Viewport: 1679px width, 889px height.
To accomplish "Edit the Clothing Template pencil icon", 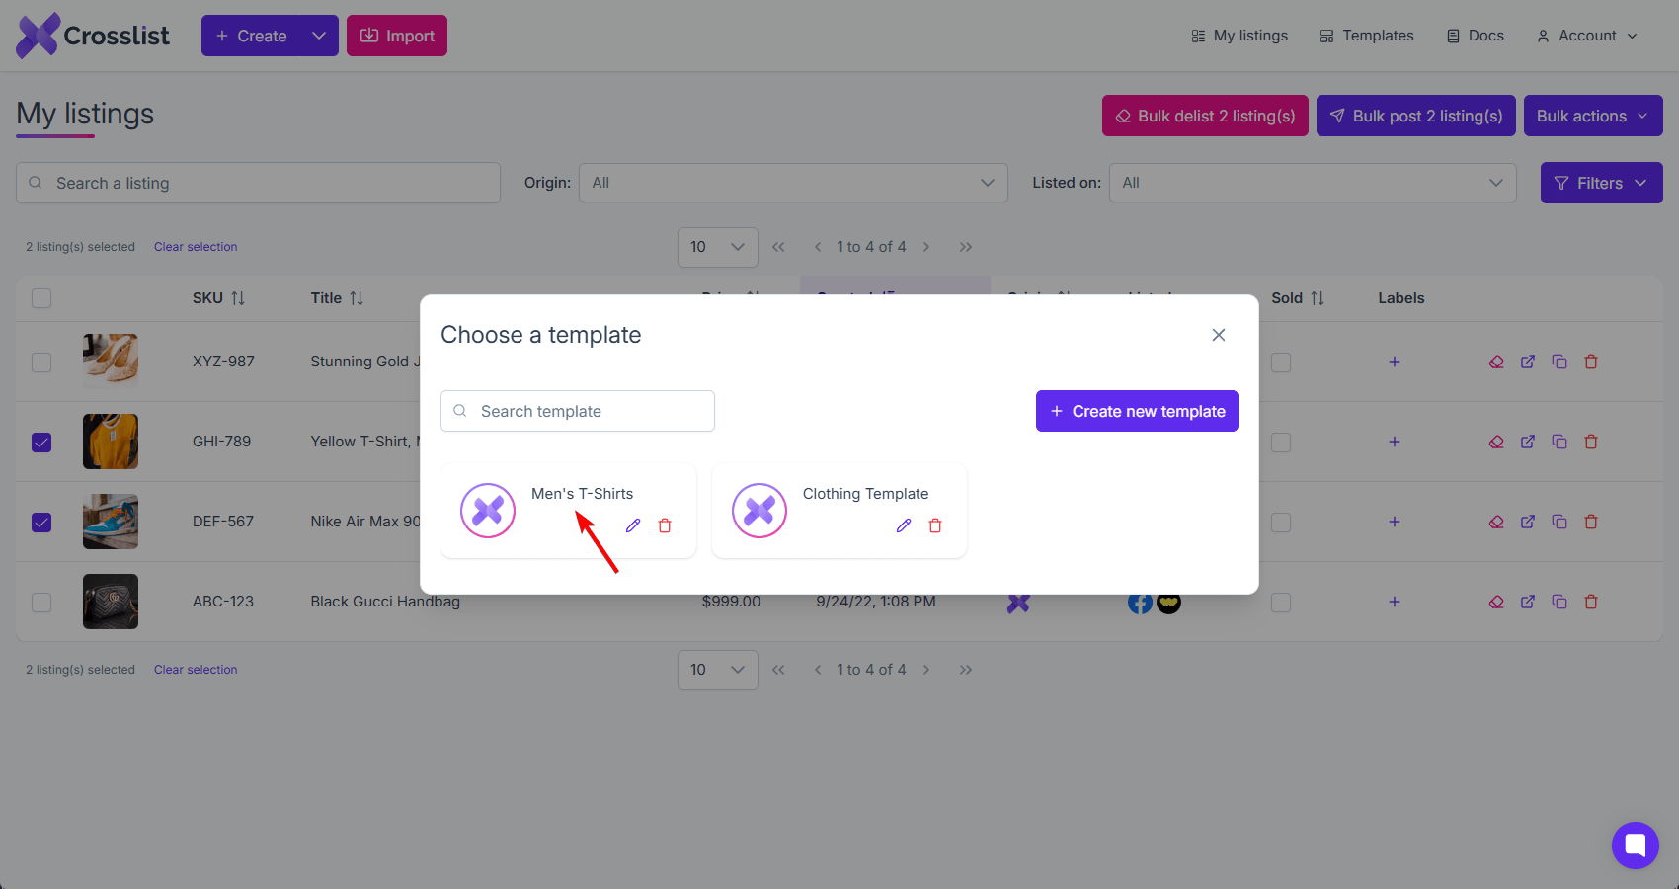I will (904, 525).
